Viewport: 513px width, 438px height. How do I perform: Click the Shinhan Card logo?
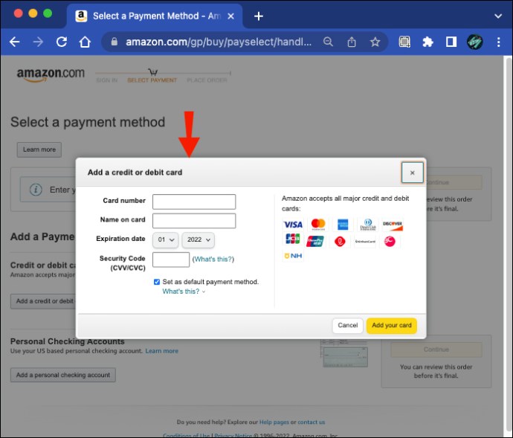pyautogui.click(x=365, y=242)
